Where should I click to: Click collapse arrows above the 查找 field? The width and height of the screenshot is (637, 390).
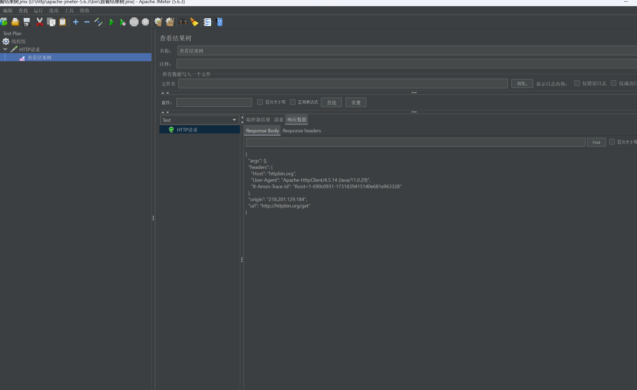(163, 93)
